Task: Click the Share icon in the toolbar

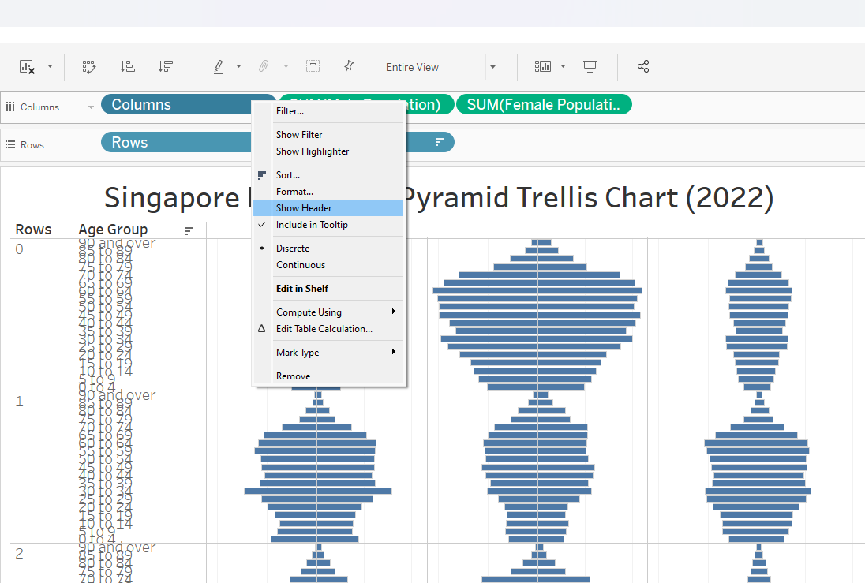Action: [643, 67]
